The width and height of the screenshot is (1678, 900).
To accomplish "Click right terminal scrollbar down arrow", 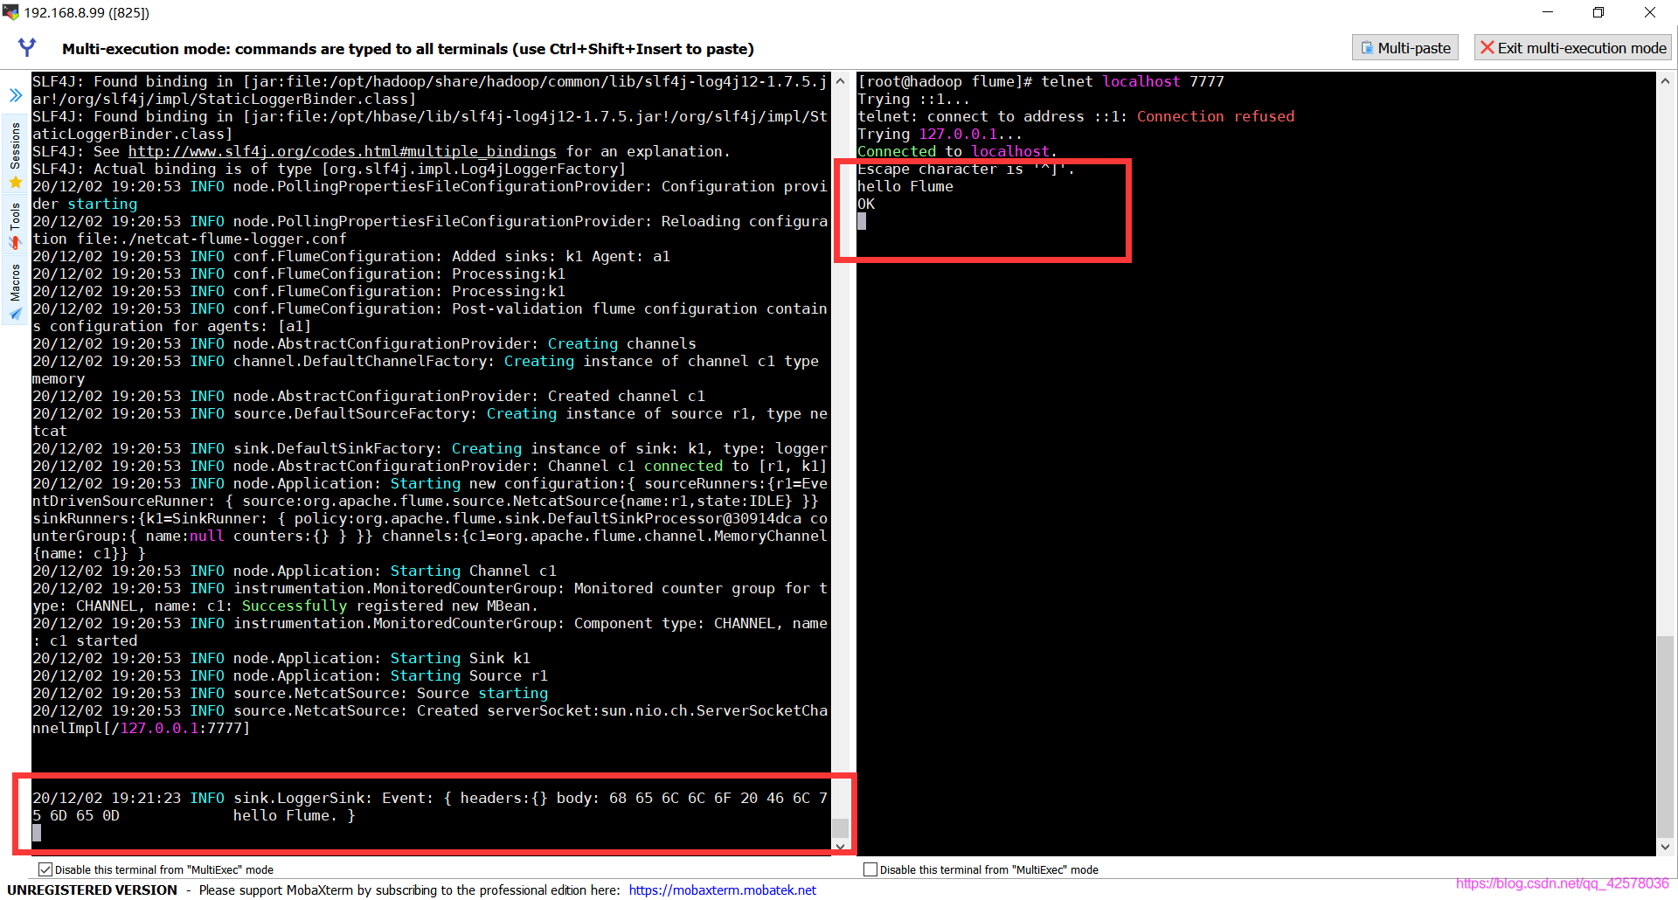I will coord(1665,846).
